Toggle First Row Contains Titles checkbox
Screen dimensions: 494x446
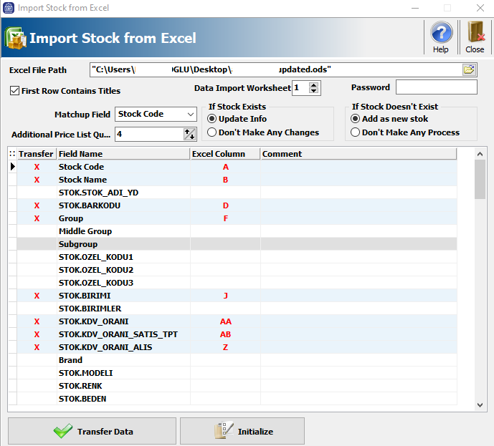[14, 91]
